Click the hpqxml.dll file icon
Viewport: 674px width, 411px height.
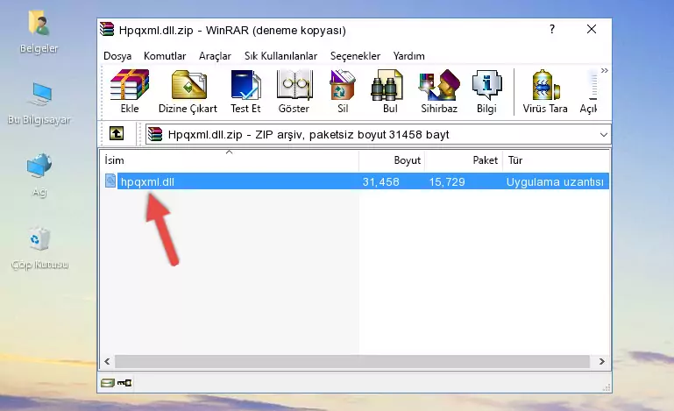coord(110,181)
